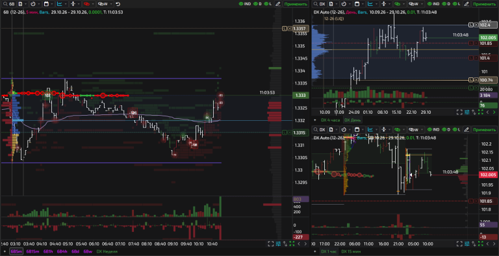Image resolution: width=499 pixels, height=256 pixels.
Task: Toggle IND visibility in the 6B chart
Action: click(x=245, y=4)
